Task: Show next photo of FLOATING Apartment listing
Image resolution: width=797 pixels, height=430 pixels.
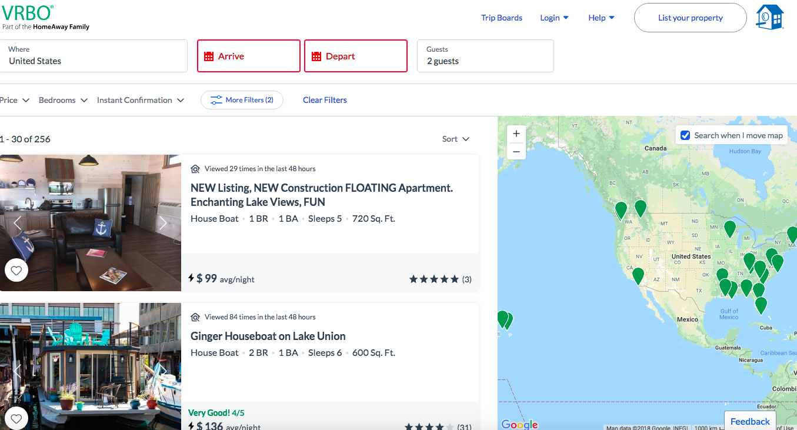Action: point(163,223)
